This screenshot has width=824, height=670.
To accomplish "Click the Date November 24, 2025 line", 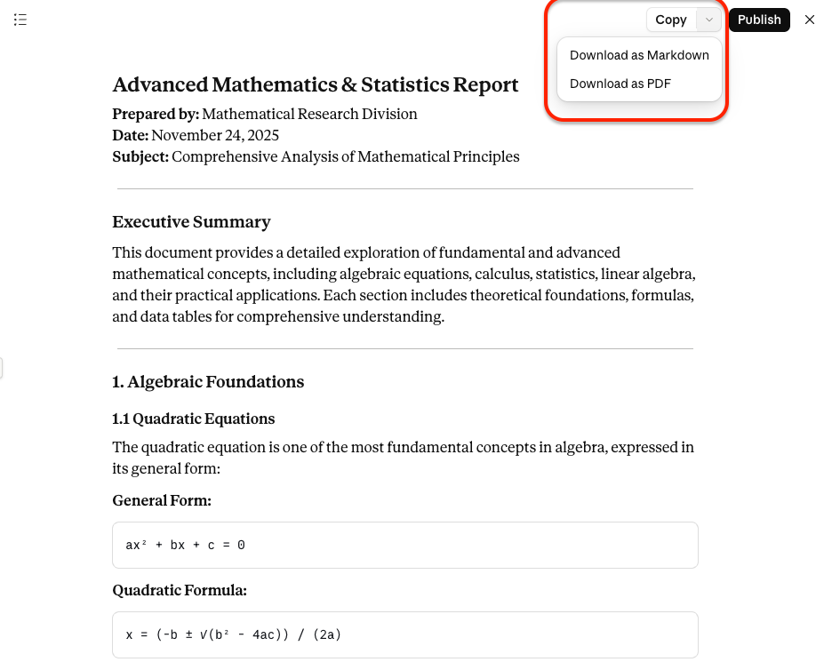I will 196,136.
